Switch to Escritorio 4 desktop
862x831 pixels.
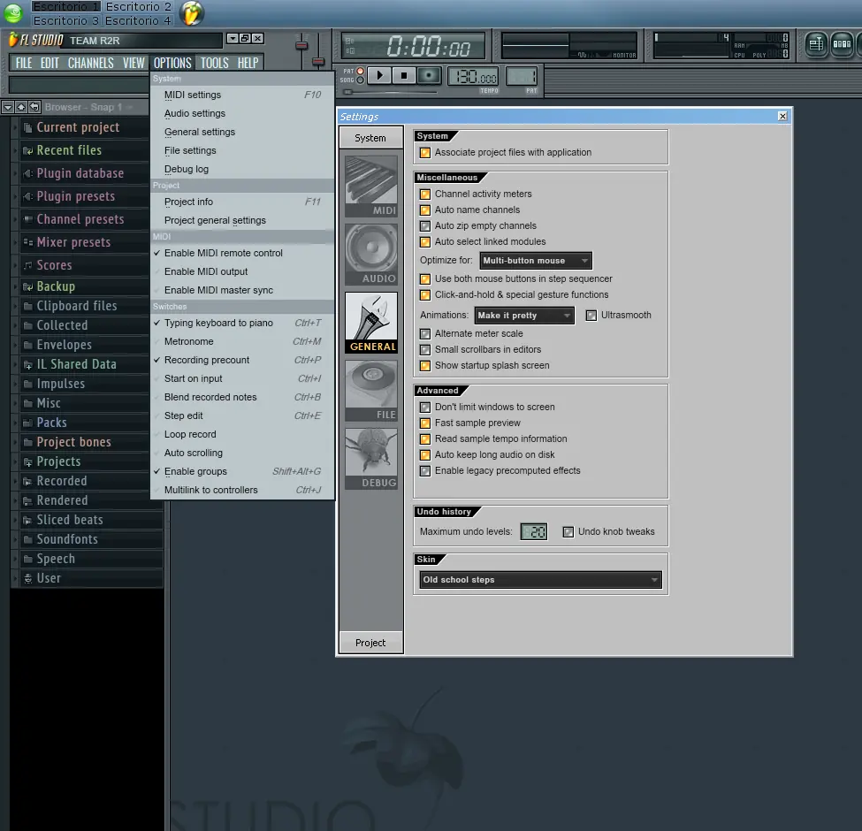[139, 21]
